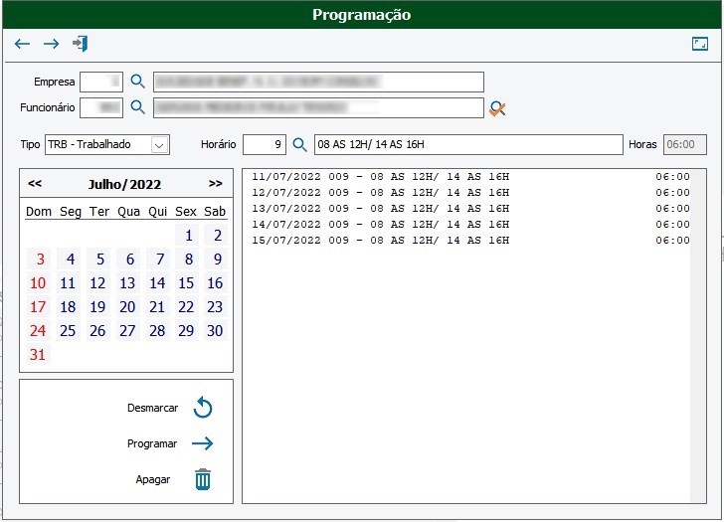Click the advanced employee search icon
Image resolution: width=724 pixels, height=522 pixels.
click(497, 108)
